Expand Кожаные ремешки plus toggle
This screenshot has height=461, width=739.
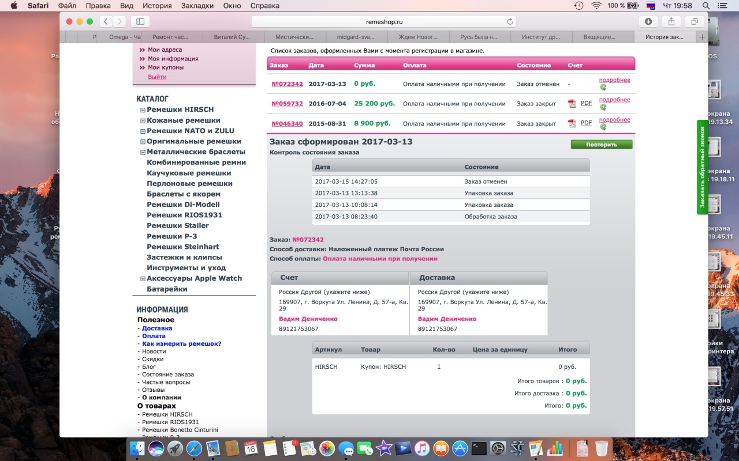tap(143, 120)
